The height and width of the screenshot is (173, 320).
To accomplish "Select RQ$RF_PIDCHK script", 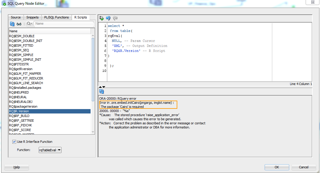I will (x=50, y=125).
